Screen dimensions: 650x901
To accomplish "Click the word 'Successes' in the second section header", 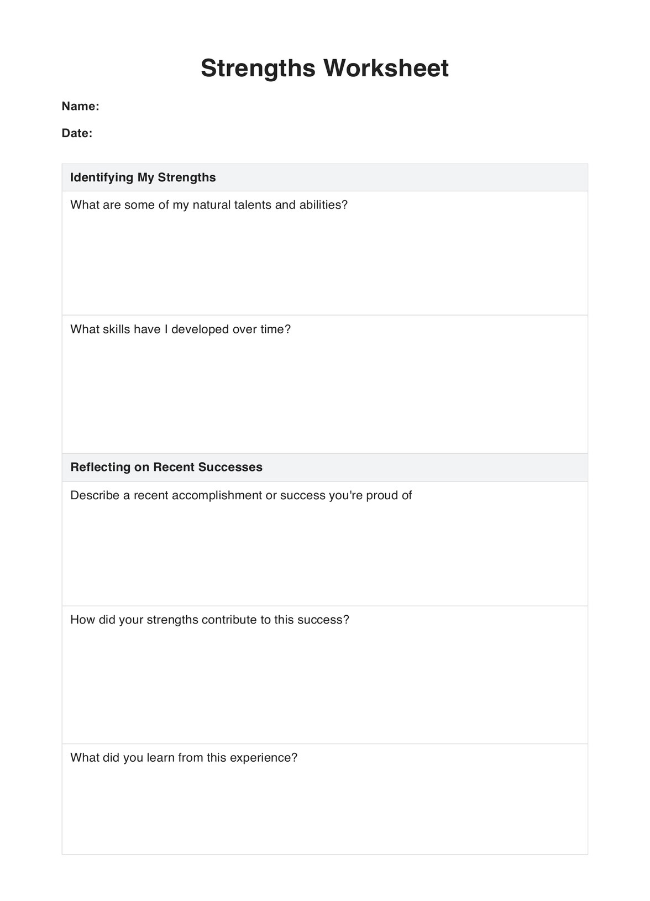I will pyautogui.click(x=230, y=467).
